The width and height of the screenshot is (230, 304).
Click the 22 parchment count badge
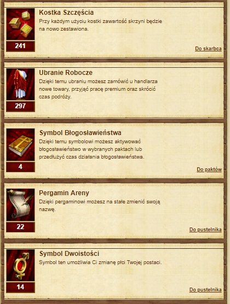(20, 227)
